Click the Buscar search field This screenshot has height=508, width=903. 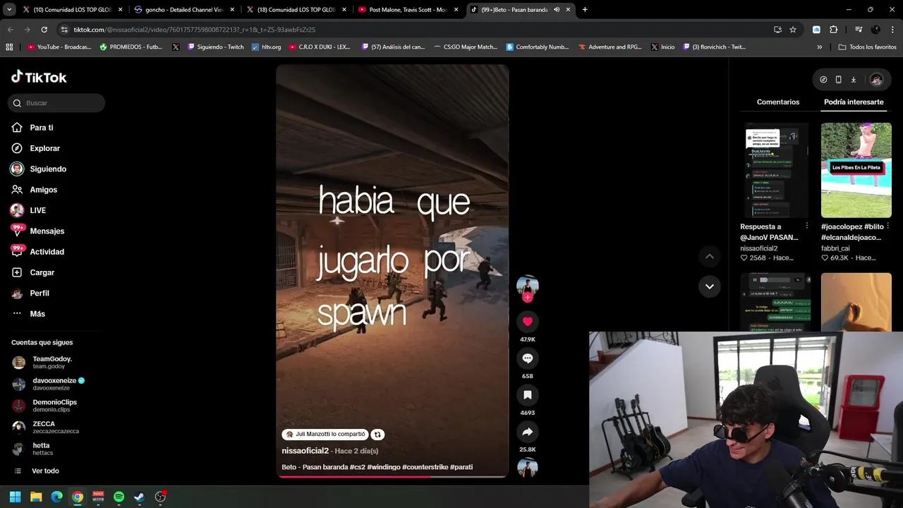click(x=56, y=103)
